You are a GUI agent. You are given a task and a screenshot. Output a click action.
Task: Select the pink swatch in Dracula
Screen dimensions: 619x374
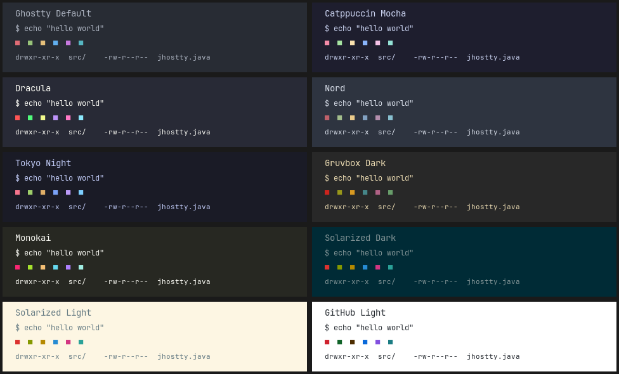tap(68, 117)
